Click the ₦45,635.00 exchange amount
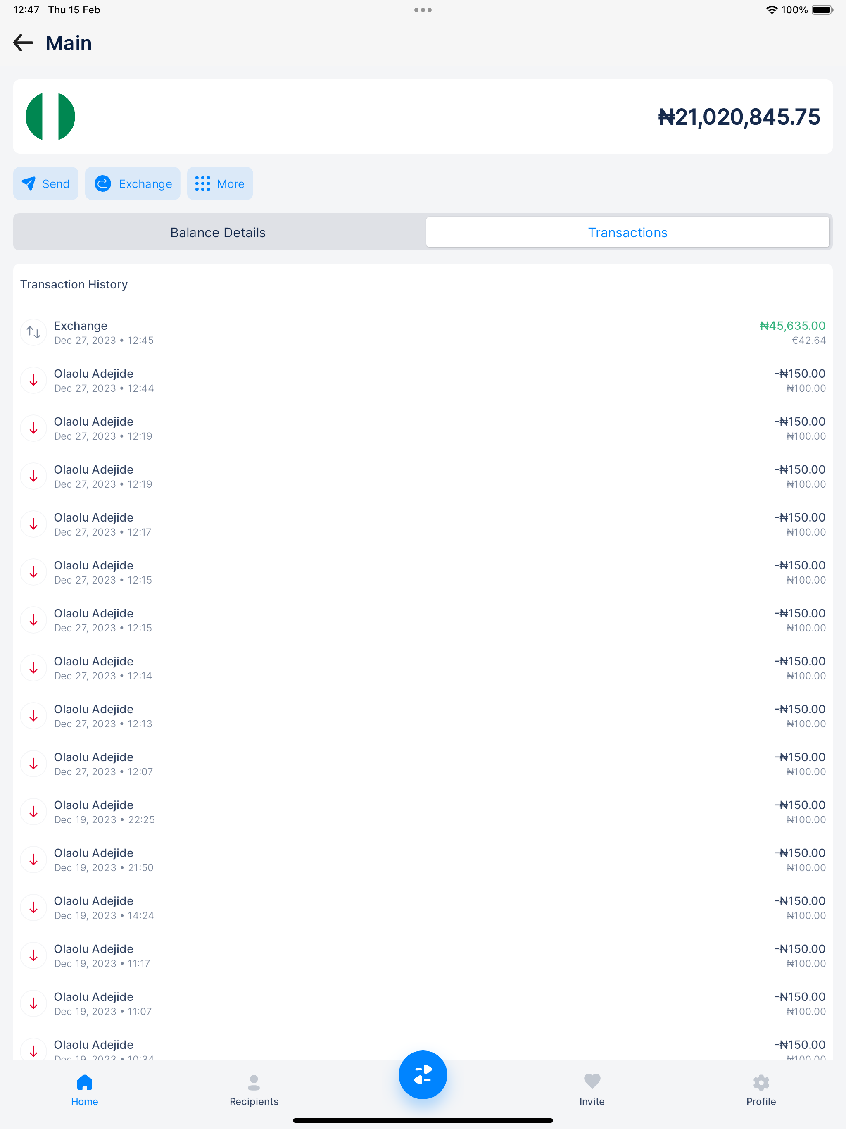 click(x=792, y=326)
